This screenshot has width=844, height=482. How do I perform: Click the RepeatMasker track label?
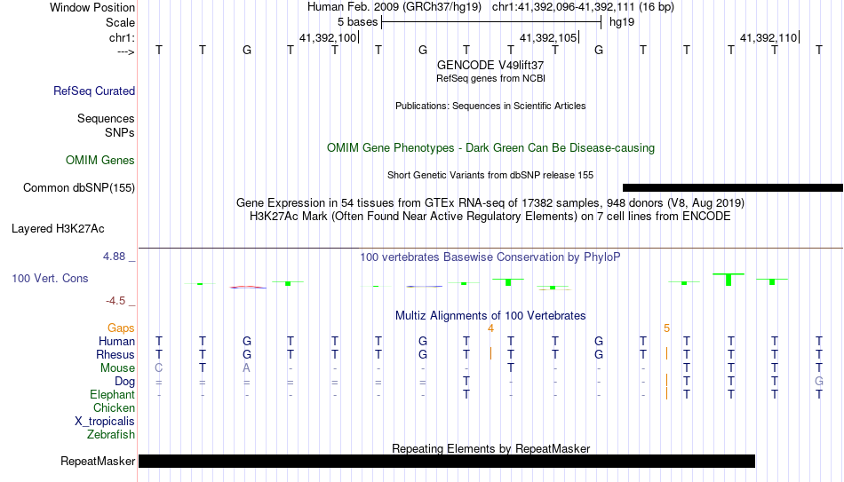click(x=98, y=461)
